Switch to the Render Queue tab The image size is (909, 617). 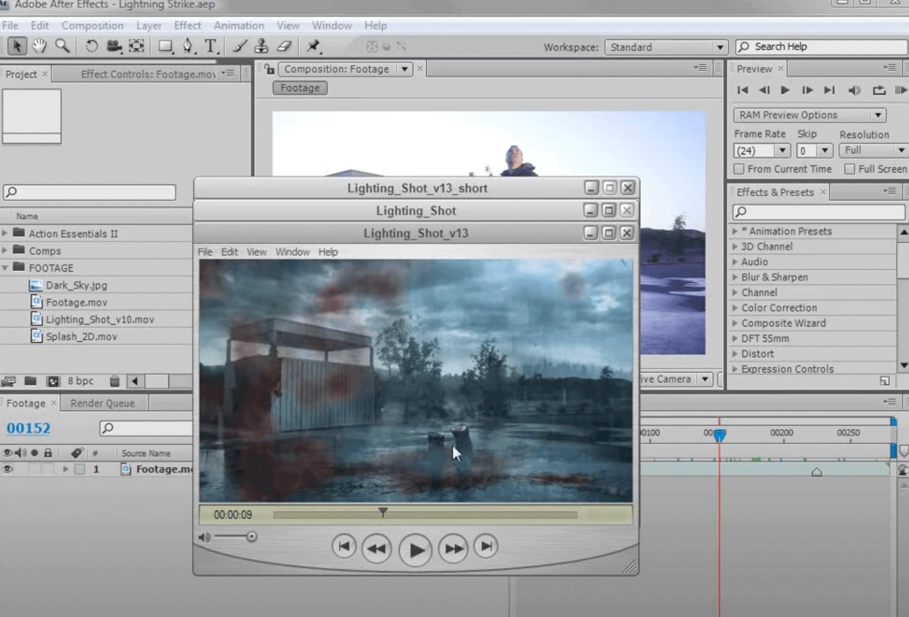click(x=102, y=403)
